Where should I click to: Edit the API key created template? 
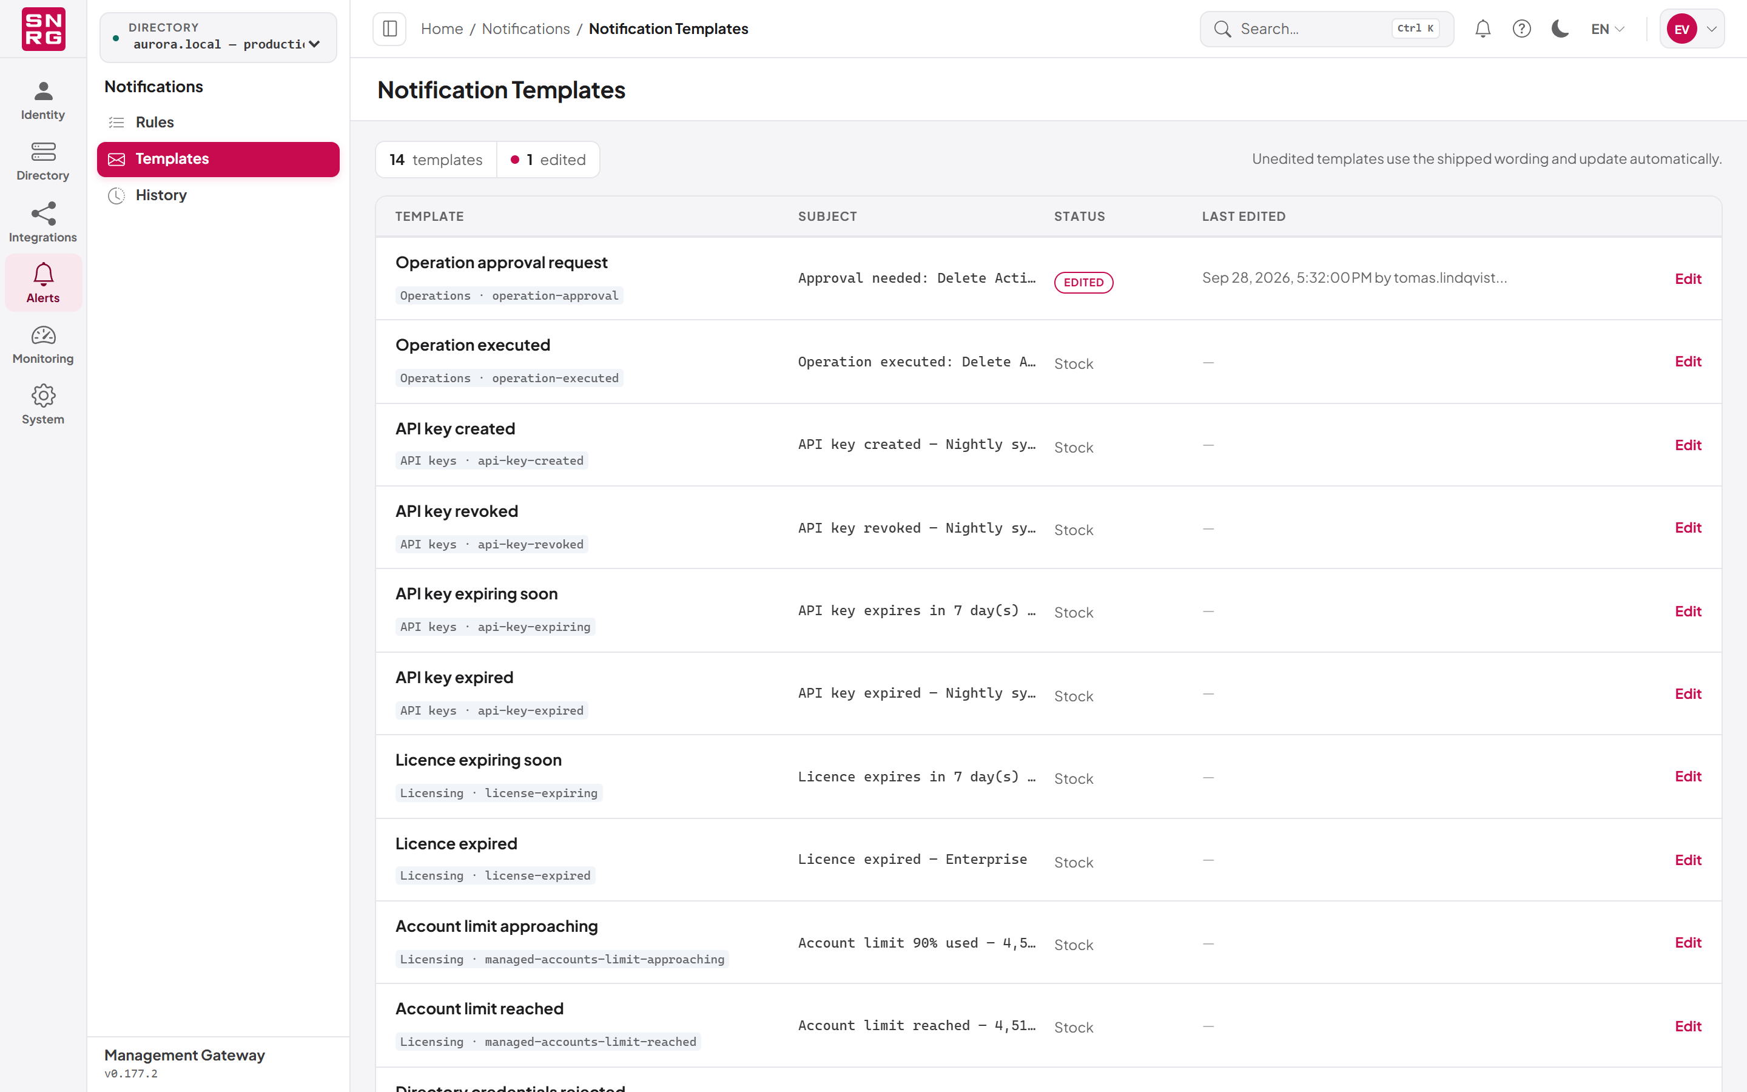(x=1688, y=445)
